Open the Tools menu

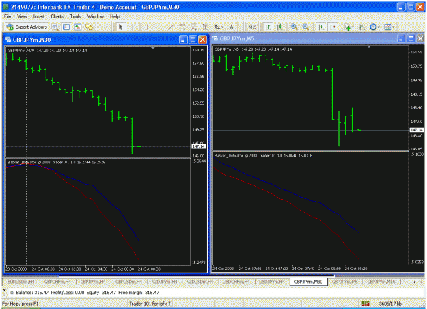(x=75, y=16)
